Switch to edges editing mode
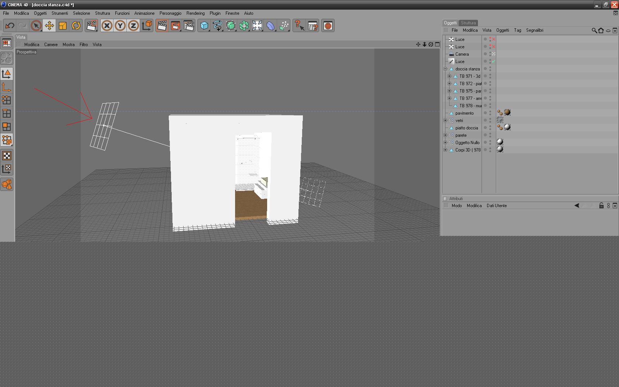The width and height of the screenshot is (619, 387). pos(7,114)
